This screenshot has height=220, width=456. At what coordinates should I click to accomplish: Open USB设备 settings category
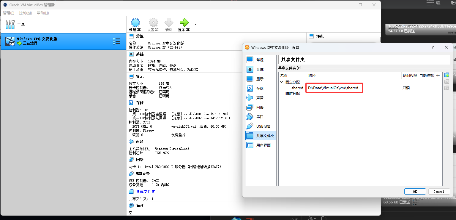(x=263, y=126)
